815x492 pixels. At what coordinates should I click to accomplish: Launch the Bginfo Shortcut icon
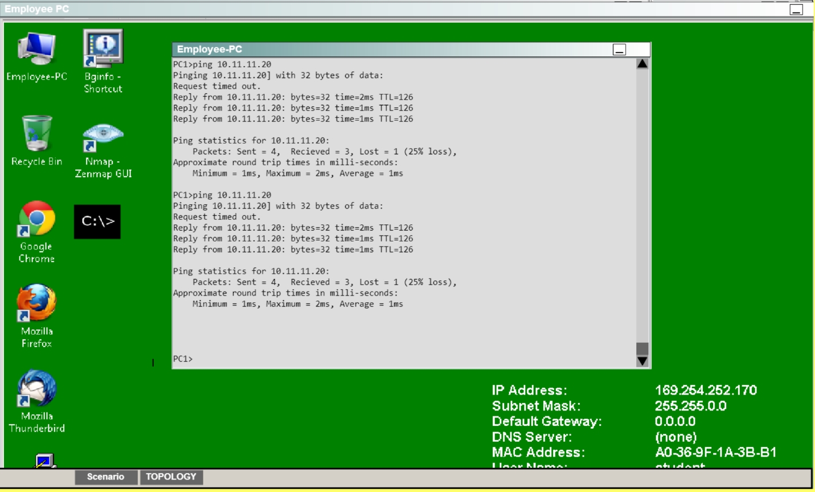103,50
